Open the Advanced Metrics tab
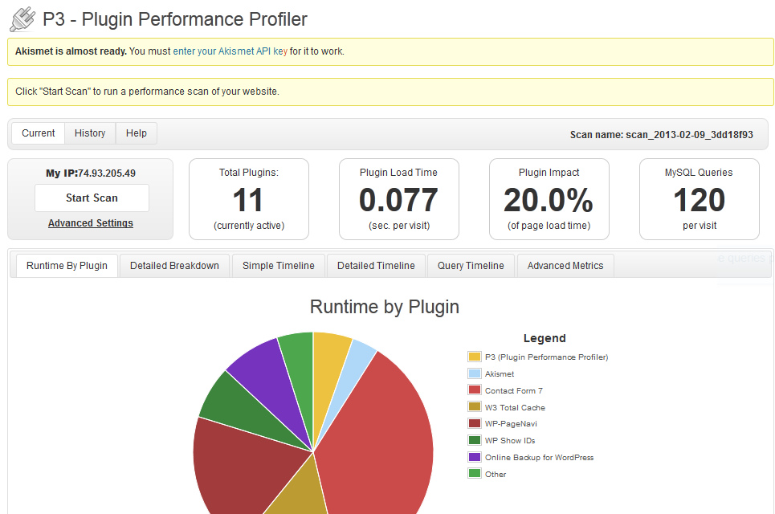Image resolution: width=775 pixels, height=514 pixels. click(565, 266)
